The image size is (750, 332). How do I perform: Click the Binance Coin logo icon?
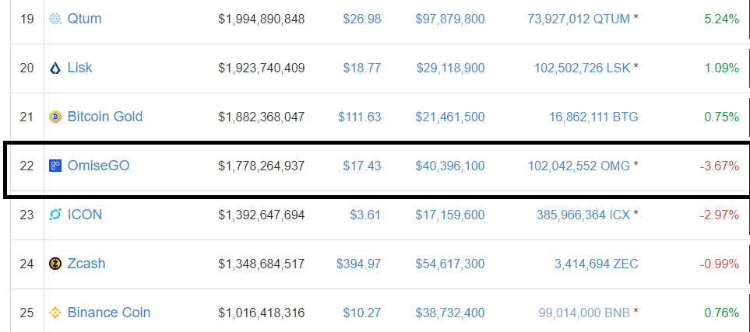(x=55, y=313)
